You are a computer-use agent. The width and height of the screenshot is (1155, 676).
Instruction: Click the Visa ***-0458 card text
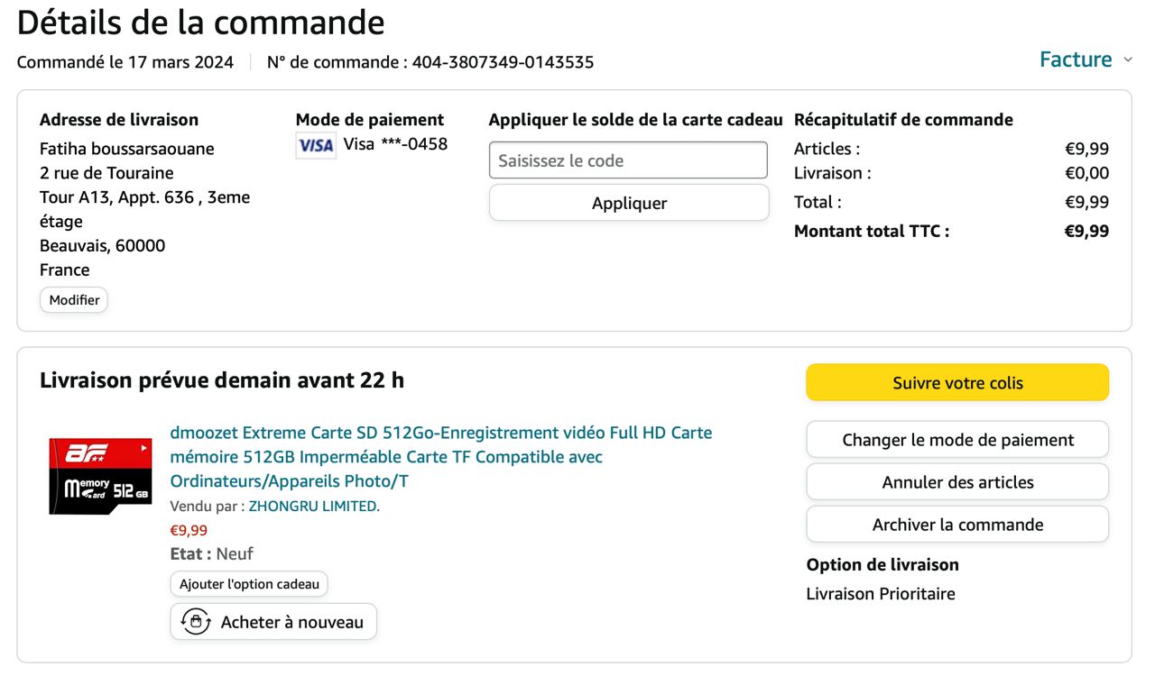coord(395,144)
